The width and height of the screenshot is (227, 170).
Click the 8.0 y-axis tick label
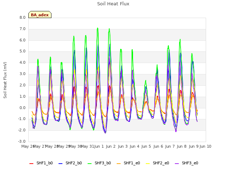pos(22,17)
